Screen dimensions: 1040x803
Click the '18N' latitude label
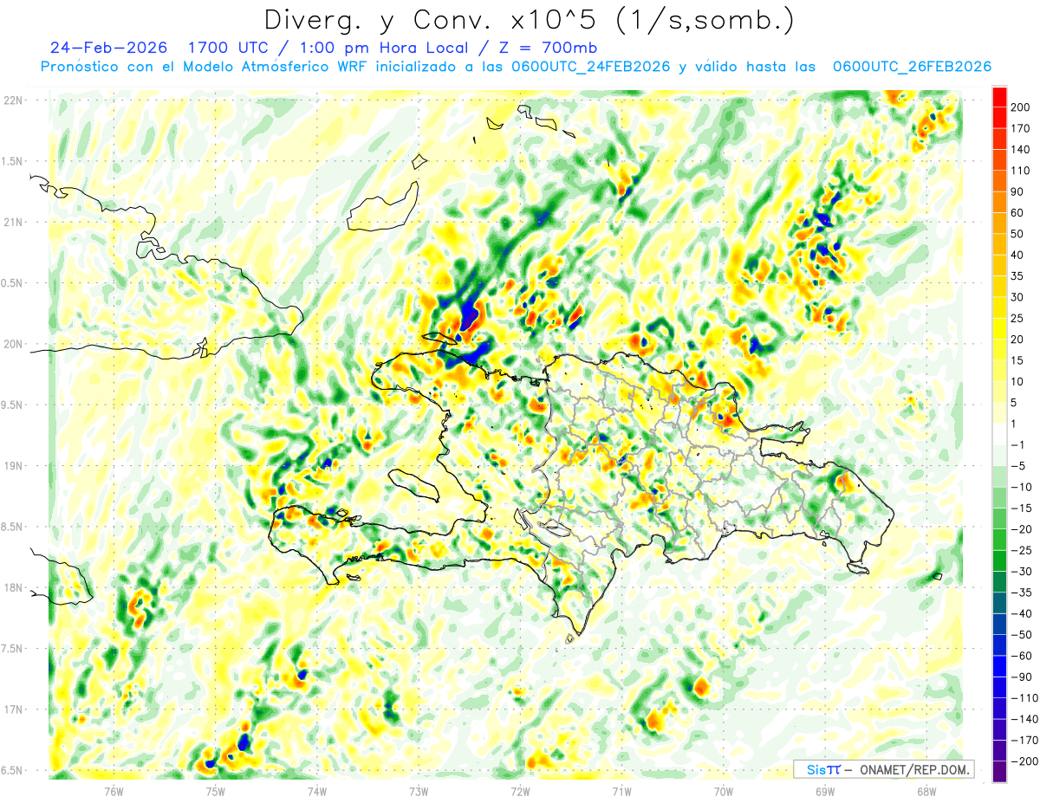pyautogui.click(x=15, y=588)
